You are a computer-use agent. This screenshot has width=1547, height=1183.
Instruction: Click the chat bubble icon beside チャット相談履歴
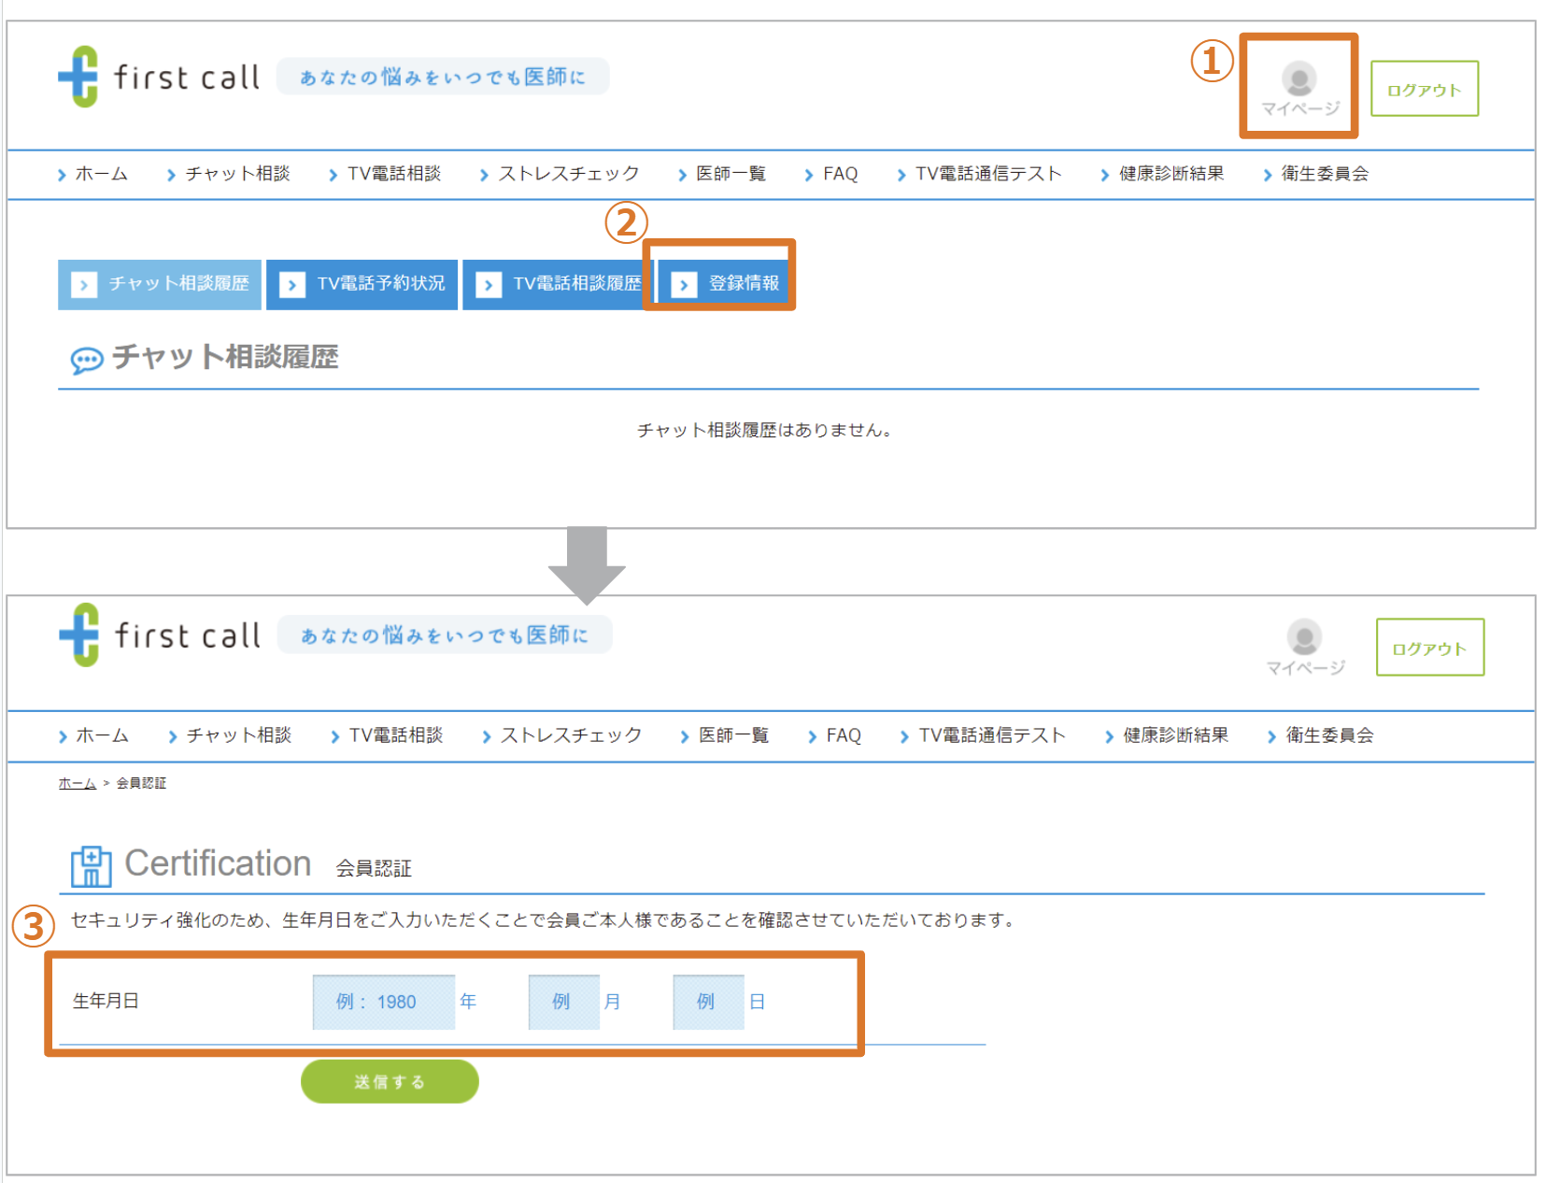(x=86, y=360)
